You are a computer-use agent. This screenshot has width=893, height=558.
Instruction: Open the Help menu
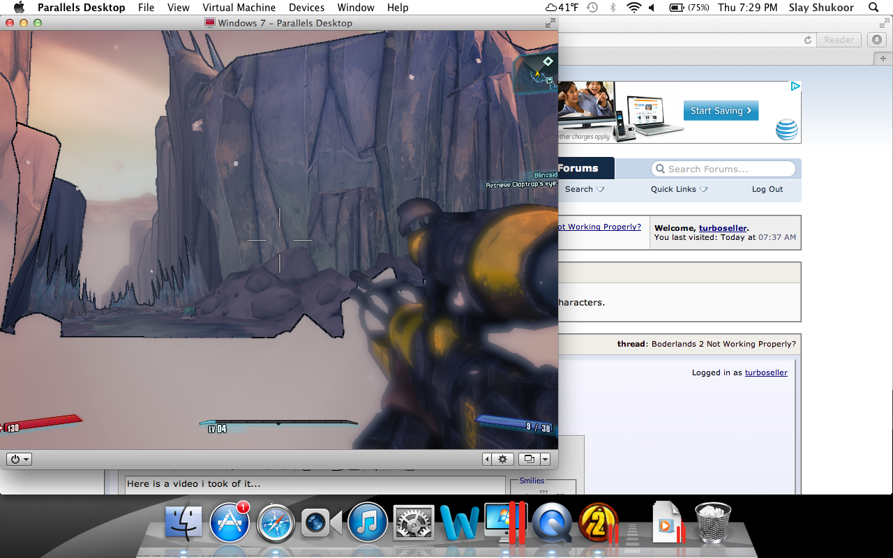pos(398,8)
